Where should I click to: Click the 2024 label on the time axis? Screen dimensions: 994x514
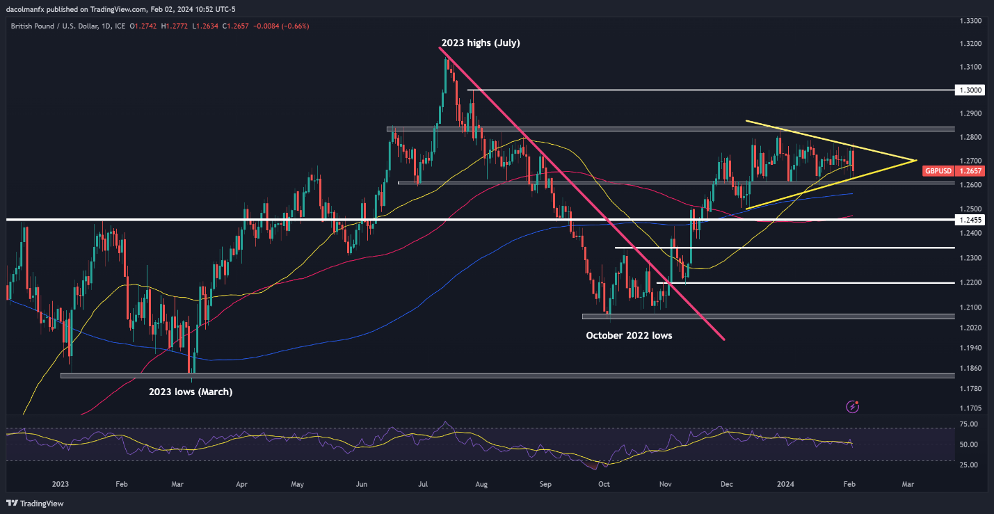point(787,483)
